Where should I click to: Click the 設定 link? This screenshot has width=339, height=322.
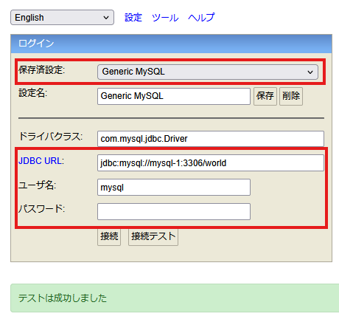[133, 18]
